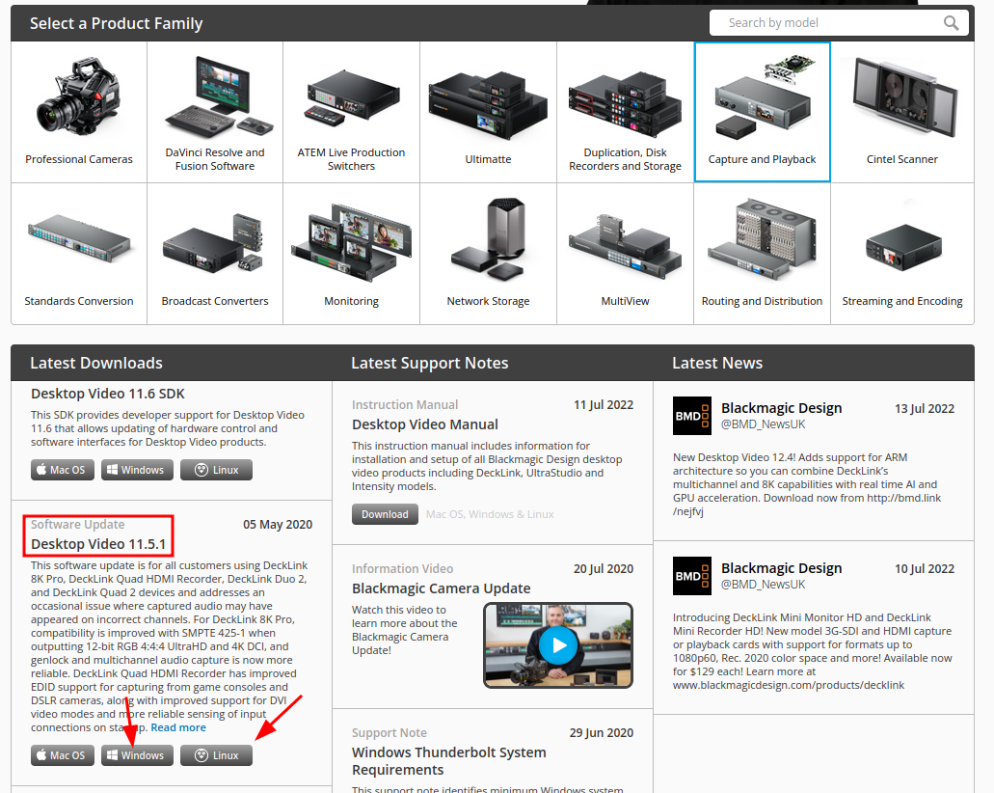Play the Blackmagic Camera Update video

click(x=558, y=645)
